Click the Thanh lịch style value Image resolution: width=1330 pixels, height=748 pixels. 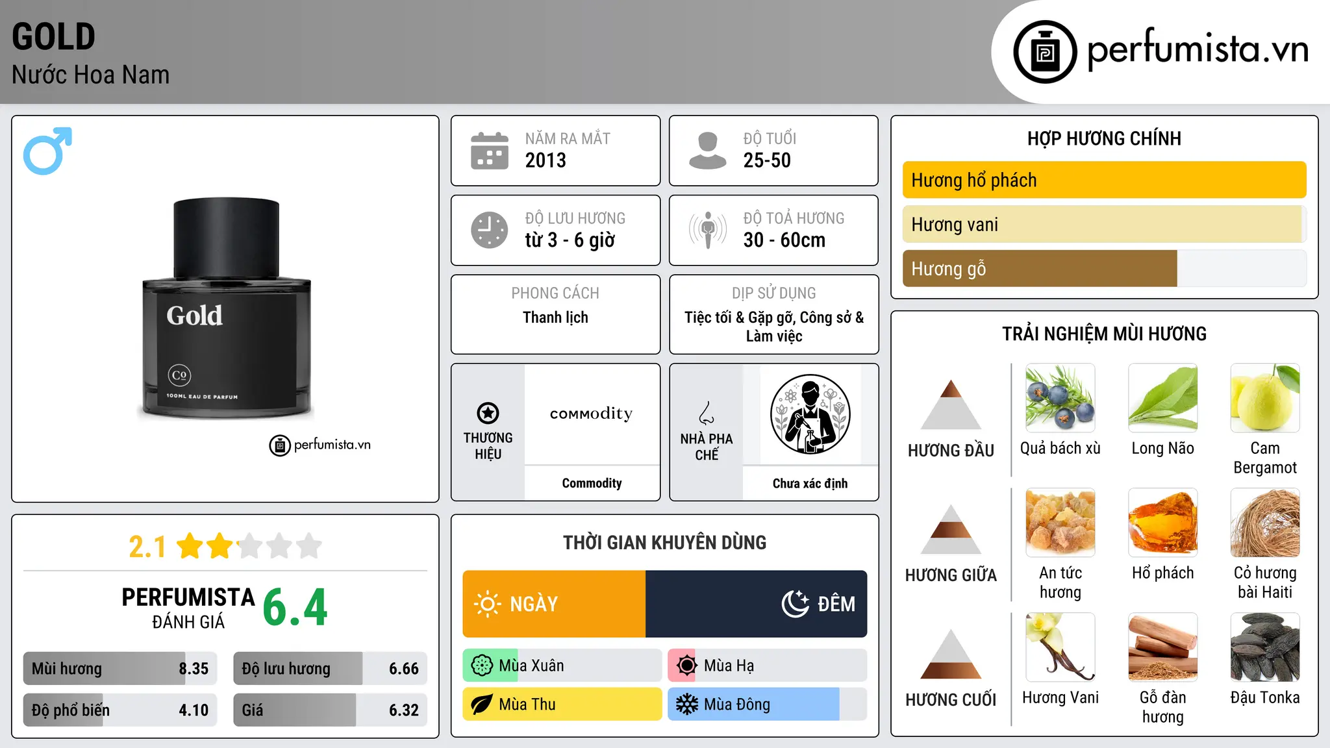[555, 318]
